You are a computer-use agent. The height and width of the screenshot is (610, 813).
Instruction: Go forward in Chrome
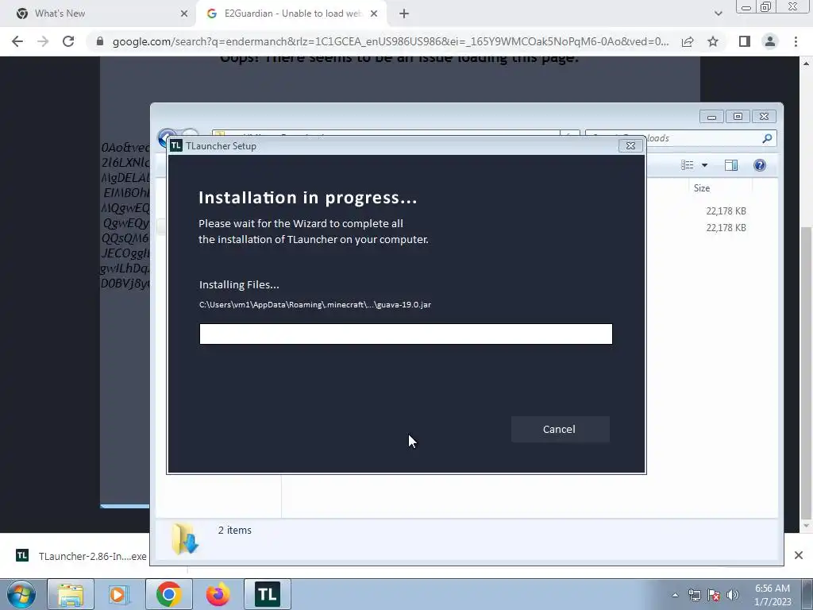click(43, 41)
